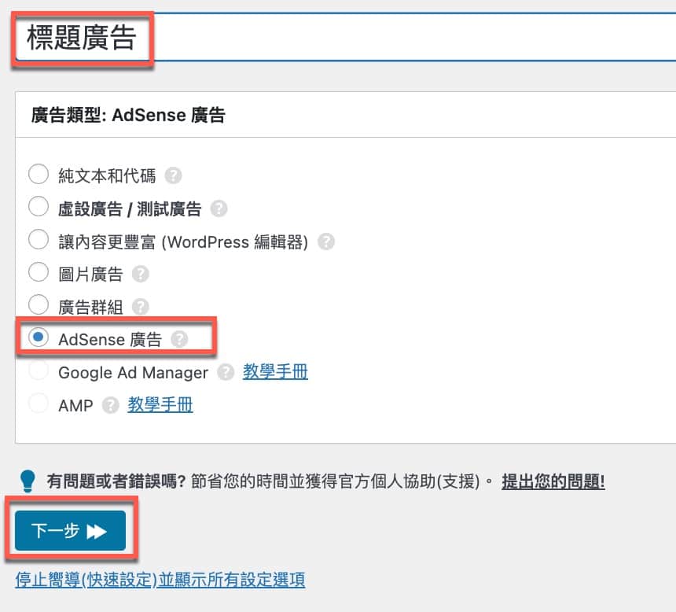Open help icon beside 圖片廣告
The image size is (676, 612).
[x=141, y=274]
